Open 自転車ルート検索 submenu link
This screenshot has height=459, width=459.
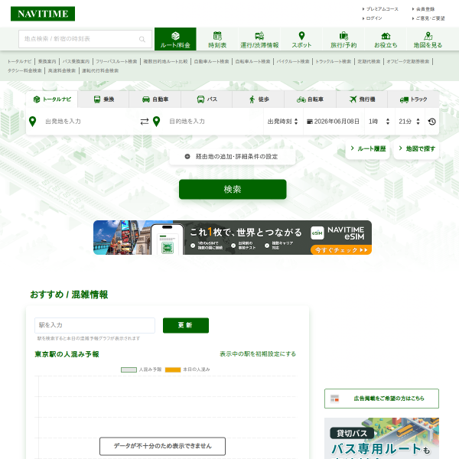click(x=253, y=61)
